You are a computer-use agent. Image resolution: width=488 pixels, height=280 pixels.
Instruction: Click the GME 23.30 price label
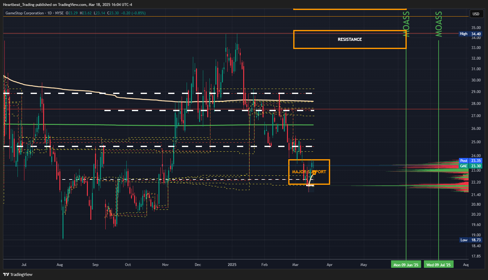pos(470,166)
